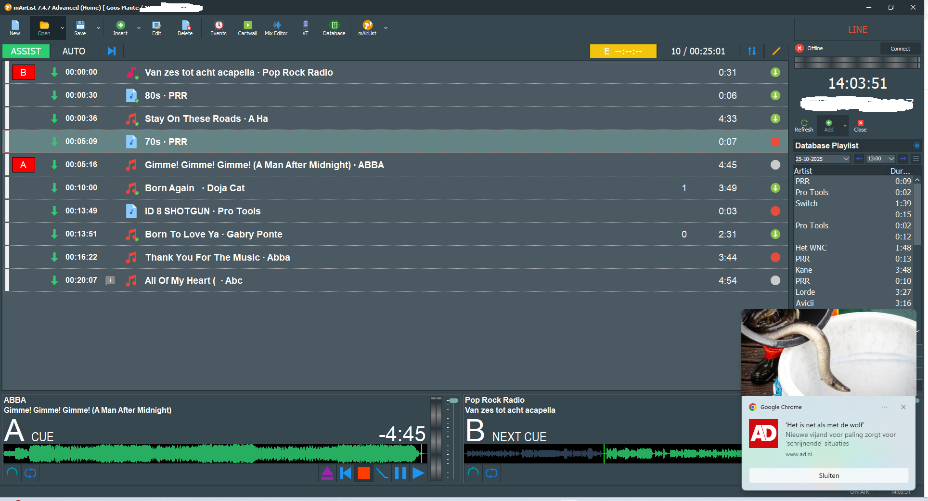Open the Events scheduler icon
The width and height of the screenshot is (928, 501).
click(x=218, y=28)
